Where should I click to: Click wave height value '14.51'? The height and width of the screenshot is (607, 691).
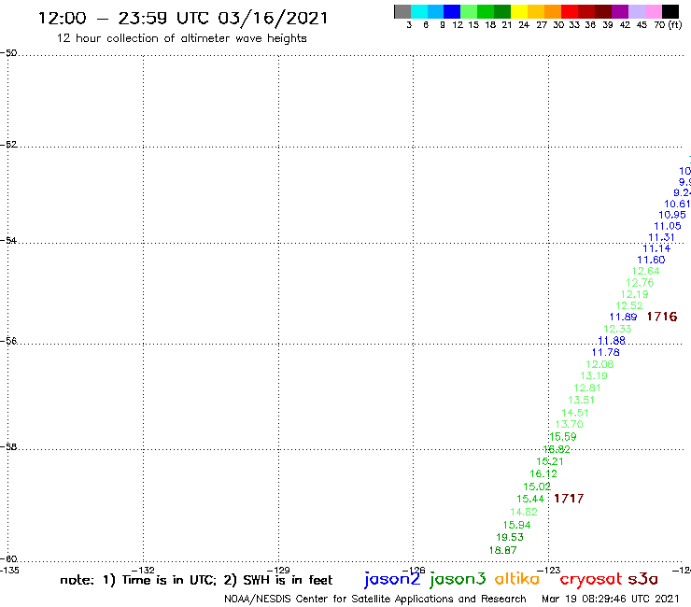point(574,413)
